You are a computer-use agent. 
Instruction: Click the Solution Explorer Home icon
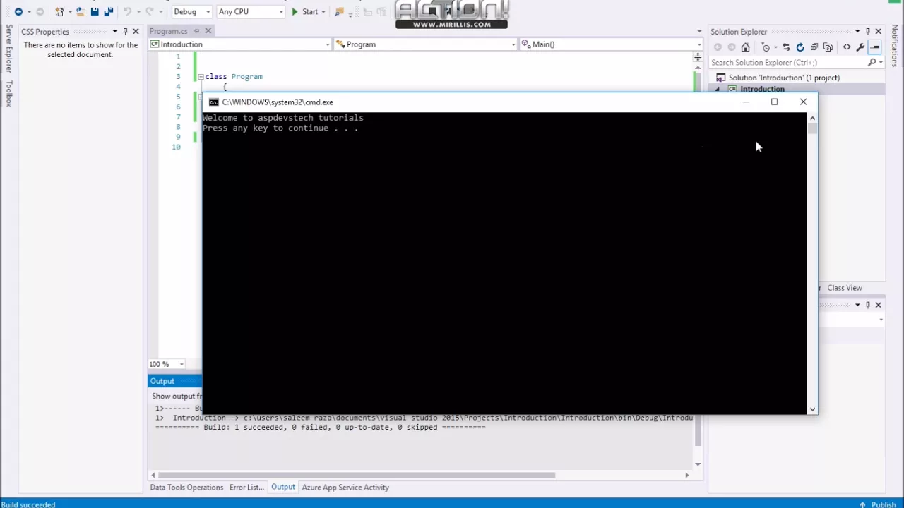click(x=745, y=47)
